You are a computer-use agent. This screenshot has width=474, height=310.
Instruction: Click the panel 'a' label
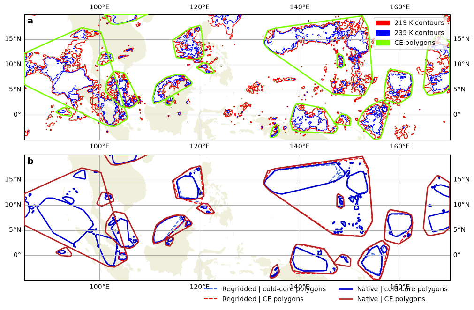(x=30, y=21)
